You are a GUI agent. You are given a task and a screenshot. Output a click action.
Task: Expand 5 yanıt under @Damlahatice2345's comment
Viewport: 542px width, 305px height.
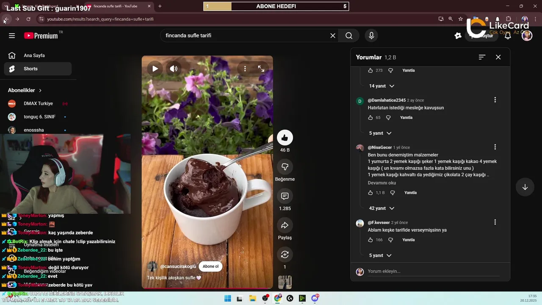pyautogui.click(x=380, y=133)
